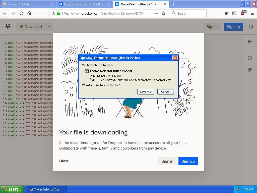
Task: Toggle the sidebar view icon
Action: pyautogui.click(x=234, y=14)
